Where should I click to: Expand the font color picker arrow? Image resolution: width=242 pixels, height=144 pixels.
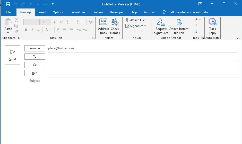coord(51,30)
